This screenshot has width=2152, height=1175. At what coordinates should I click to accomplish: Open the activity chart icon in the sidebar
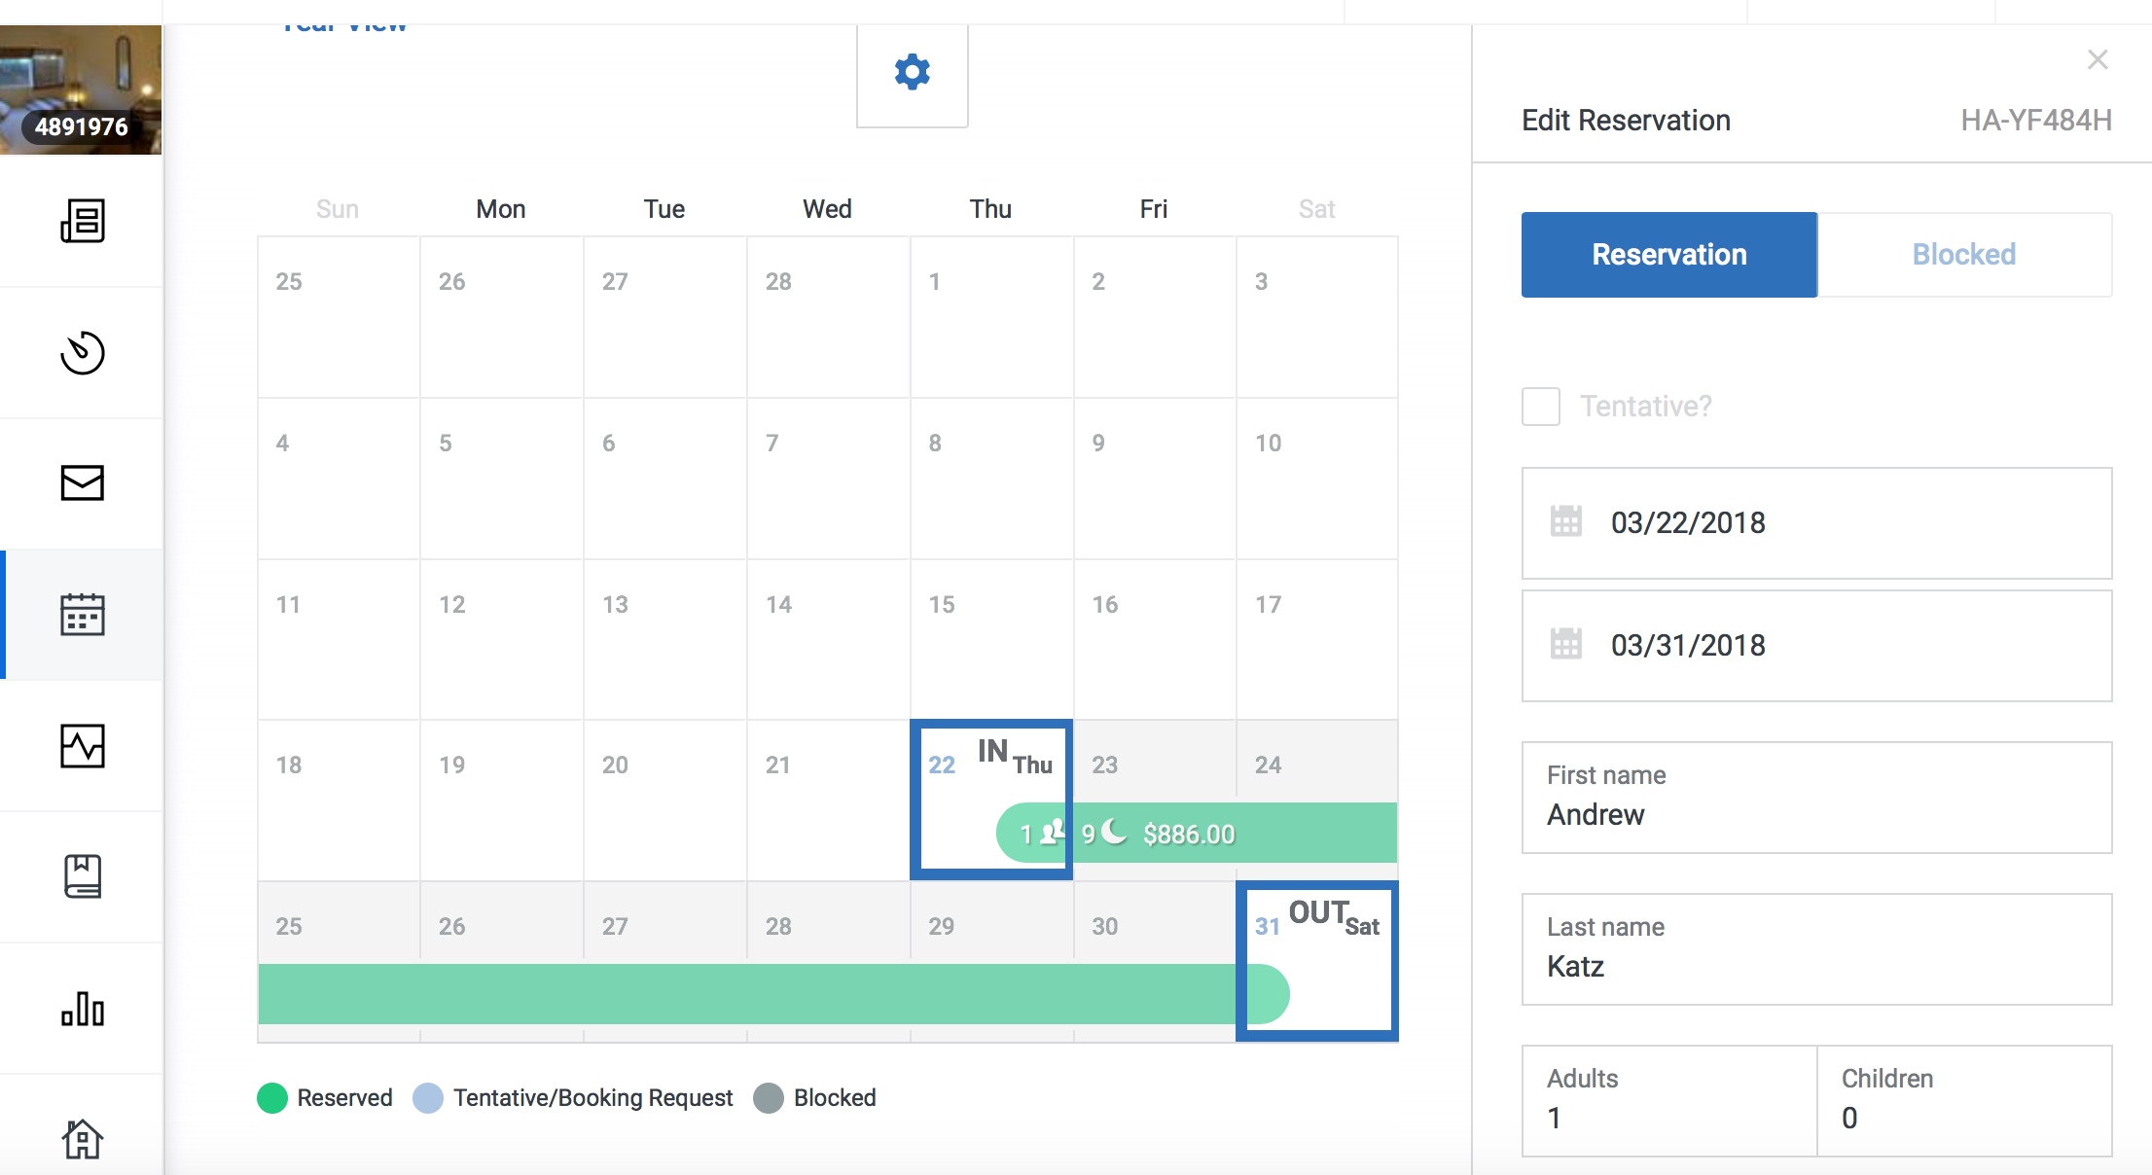(x=83, y=746)
